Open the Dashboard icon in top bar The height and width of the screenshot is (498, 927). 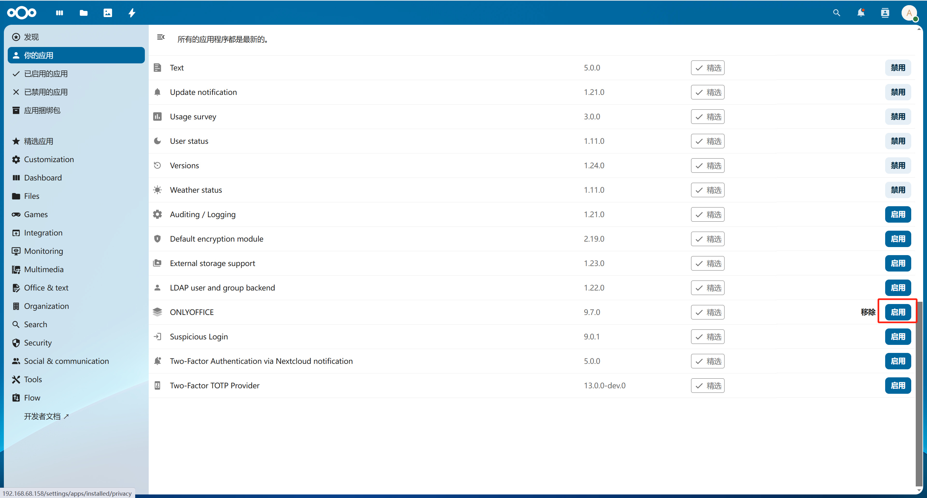pos(59,13)
